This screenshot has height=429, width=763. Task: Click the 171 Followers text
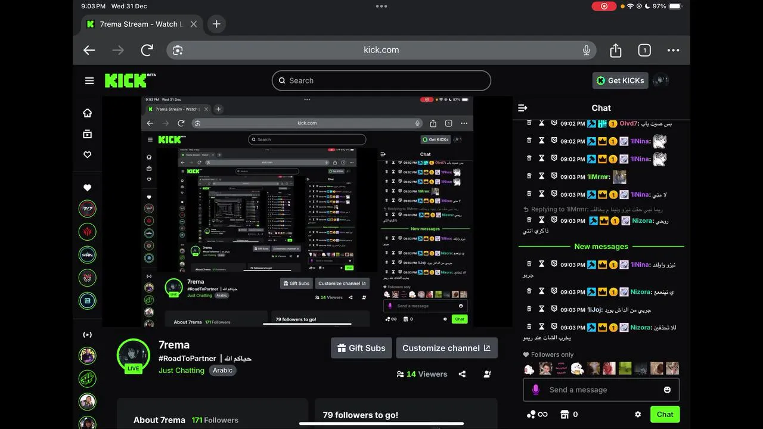click(215, 420)
